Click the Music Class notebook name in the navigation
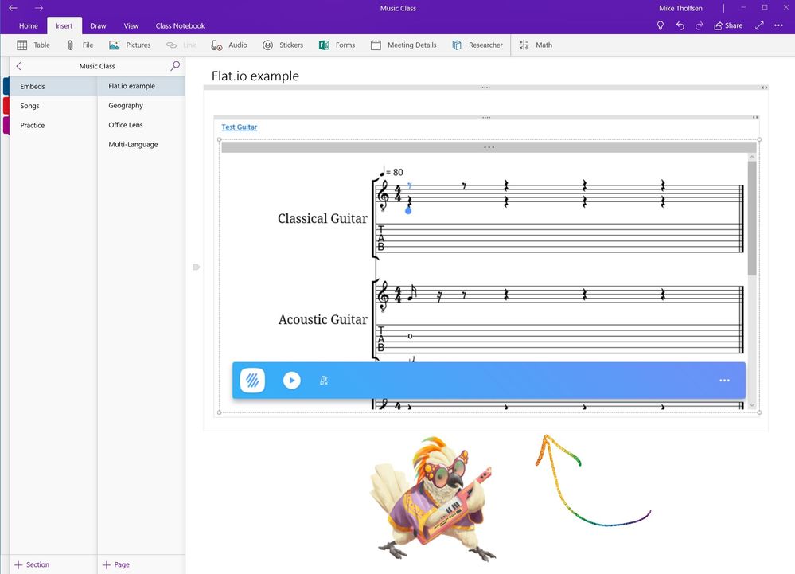795x574 pixels. pos(97,66)
